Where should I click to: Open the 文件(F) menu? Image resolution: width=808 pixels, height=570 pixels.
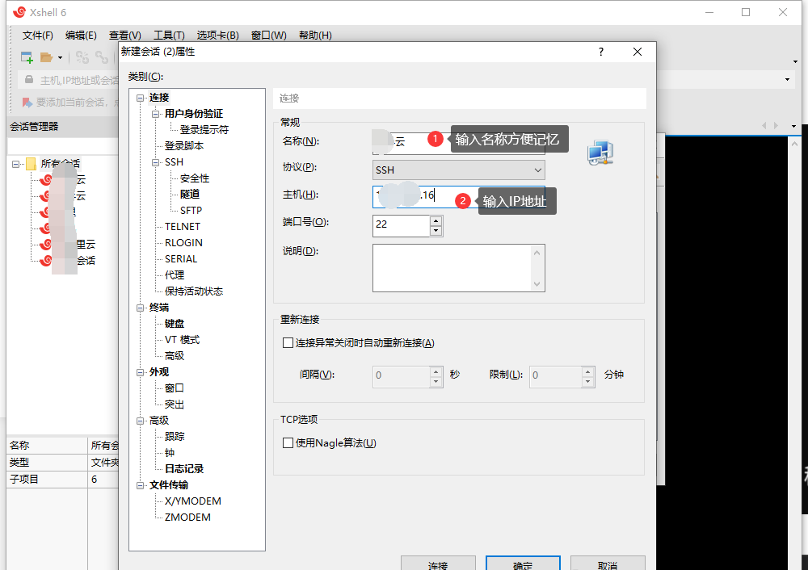pyautogui.click(x=38, y=35)
